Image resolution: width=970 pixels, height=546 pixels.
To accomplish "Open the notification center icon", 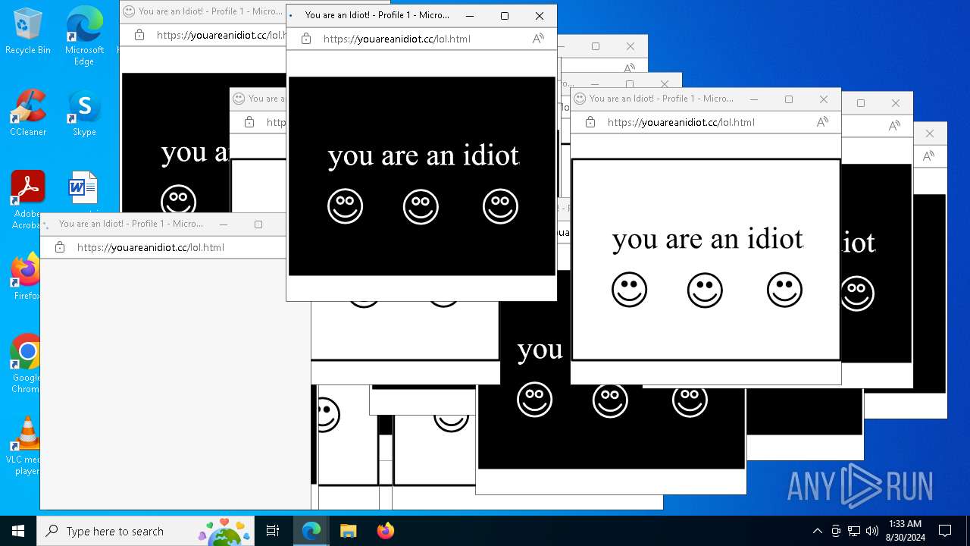I will 945,531.
